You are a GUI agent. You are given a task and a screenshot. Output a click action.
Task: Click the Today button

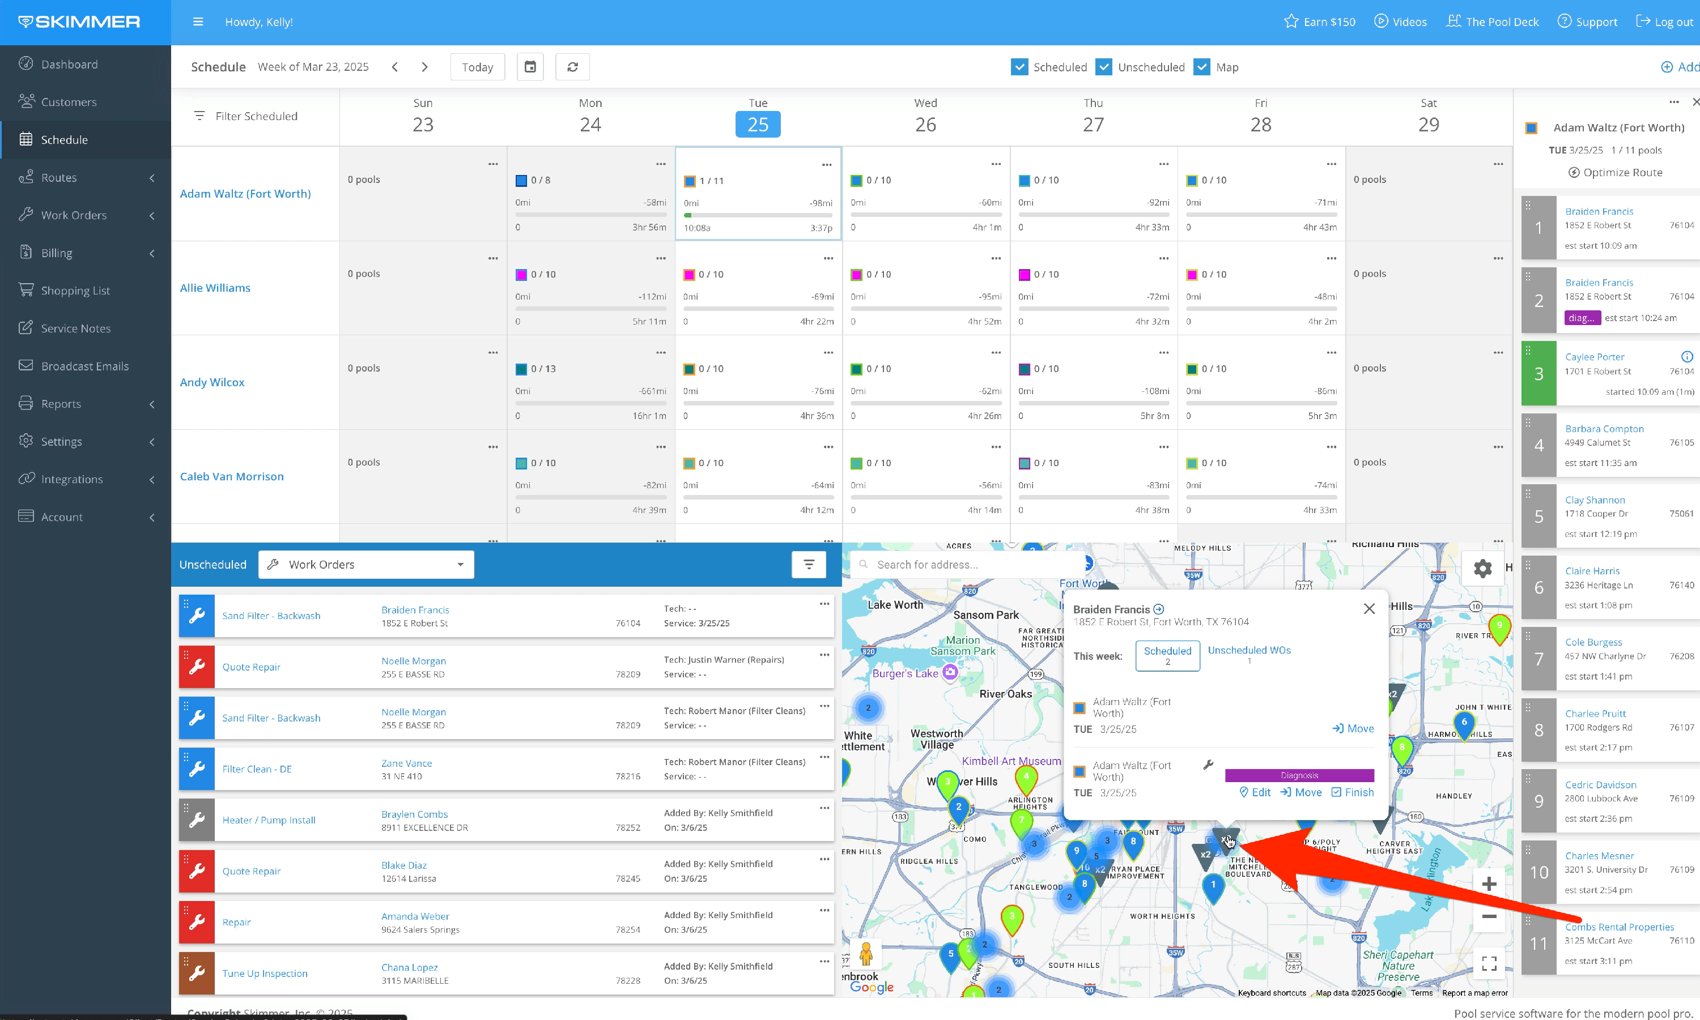[x=477, y=67]
